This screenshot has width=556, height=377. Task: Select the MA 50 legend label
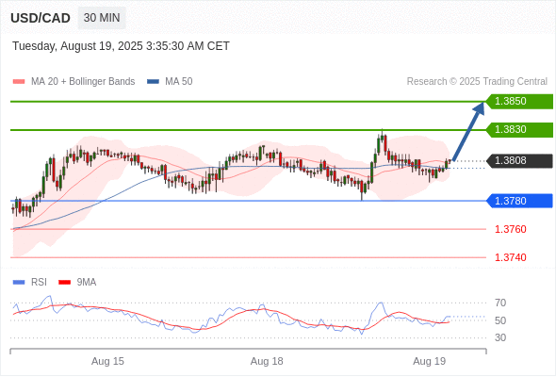click(x=179, y=82)
